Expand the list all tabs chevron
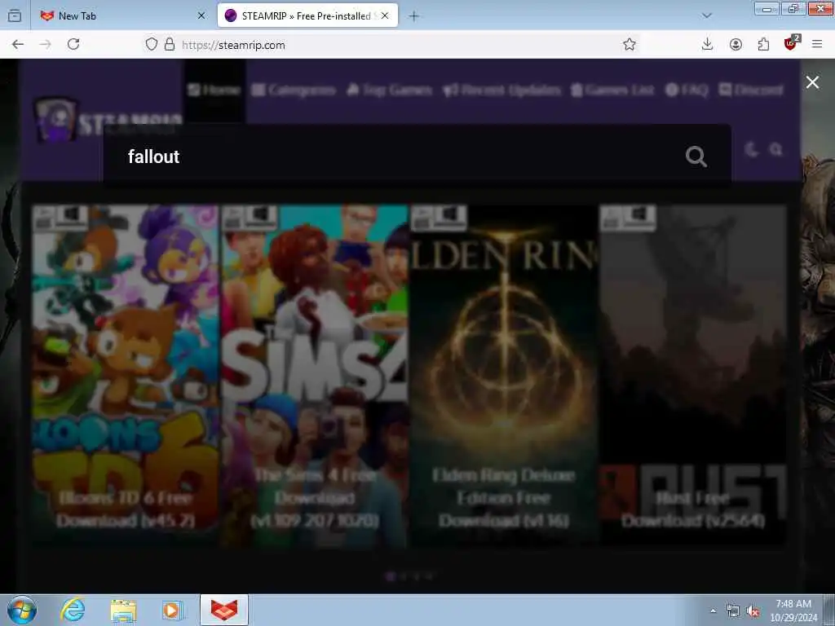The width and height of the screenshot is (835, 626). (x=707, y=15)
